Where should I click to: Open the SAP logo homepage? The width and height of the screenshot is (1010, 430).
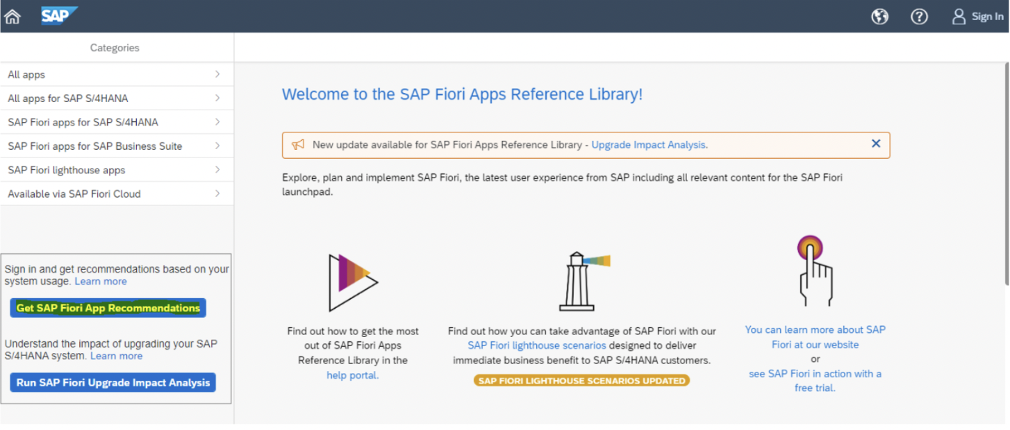(x=59, y=15)
